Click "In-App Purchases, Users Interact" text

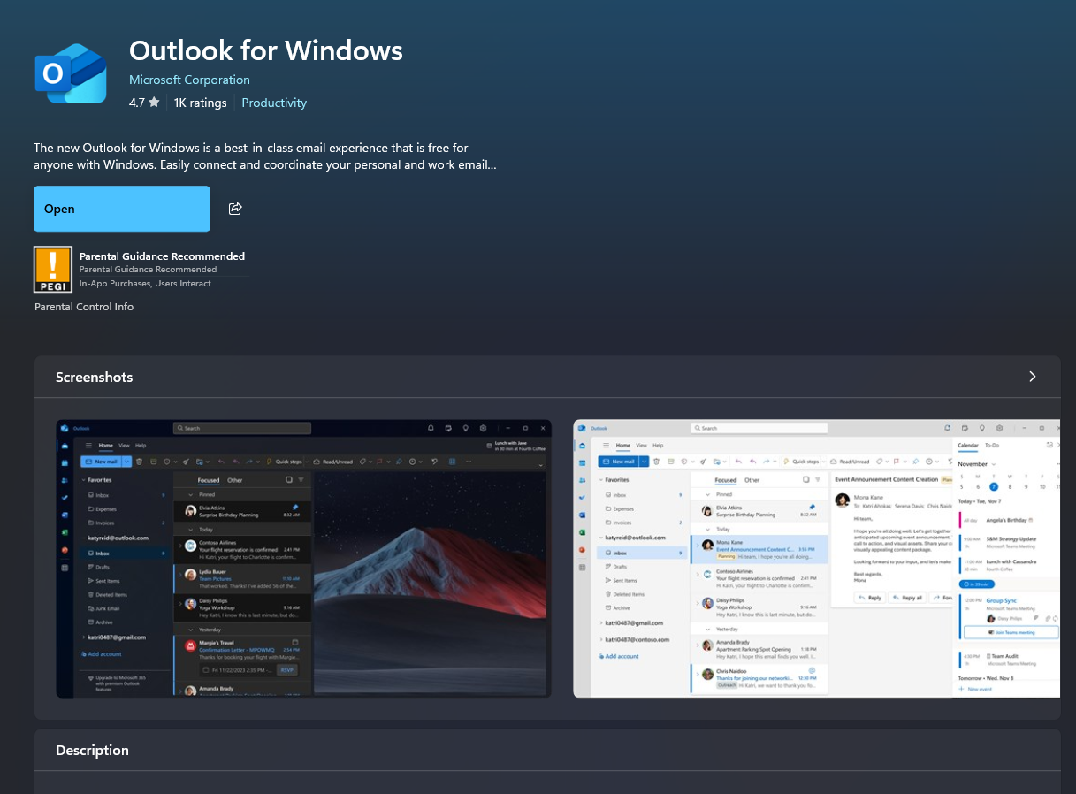(145, 284)
